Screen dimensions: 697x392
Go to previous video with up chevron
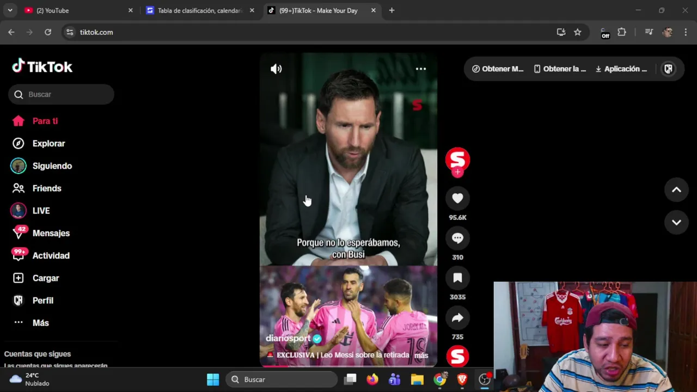(676, 190)
